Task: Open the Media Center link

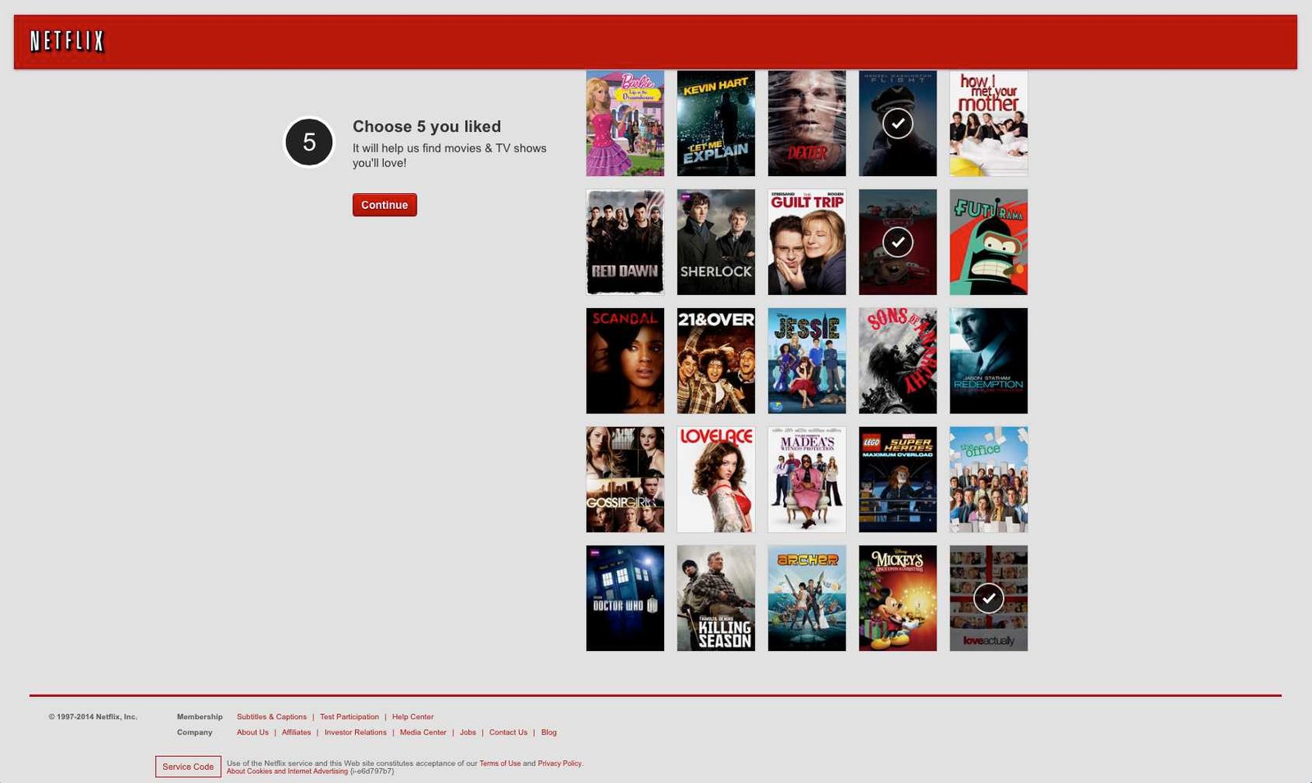Action: pos(423,732)
